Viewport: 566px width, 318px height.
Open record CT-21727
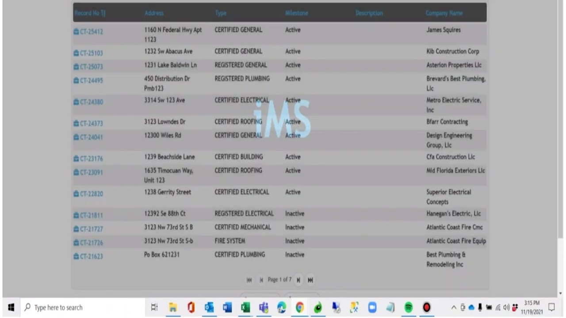pos(88,229)
